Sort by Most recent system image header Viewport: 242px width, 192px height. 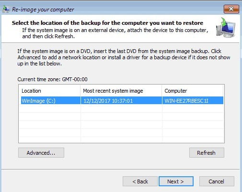point(121,91)
